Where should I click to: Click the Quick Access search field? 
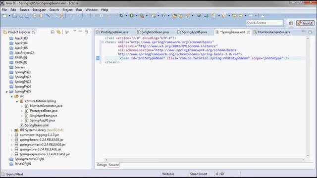click(264, 23)
